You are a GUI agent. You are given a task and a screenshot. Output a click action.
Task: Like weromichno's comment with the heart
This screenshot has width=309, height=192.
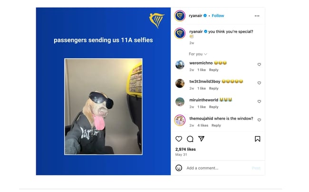click(x=259, y=64)
